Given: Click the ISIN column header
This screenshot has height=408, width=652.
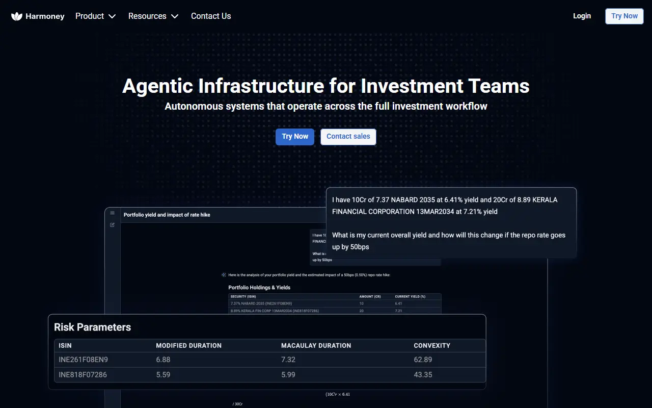Looking at the screenshot, I should coord(65,346).
